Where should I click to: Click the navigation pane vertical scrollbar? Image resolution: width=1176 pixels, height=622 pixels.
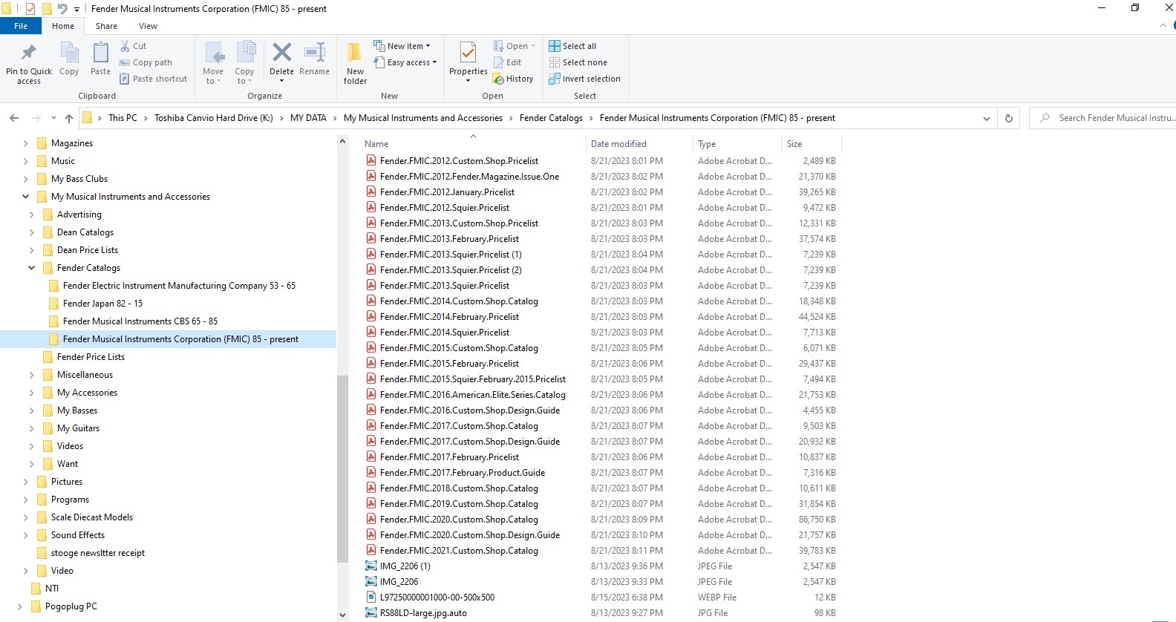coord(342,468)
